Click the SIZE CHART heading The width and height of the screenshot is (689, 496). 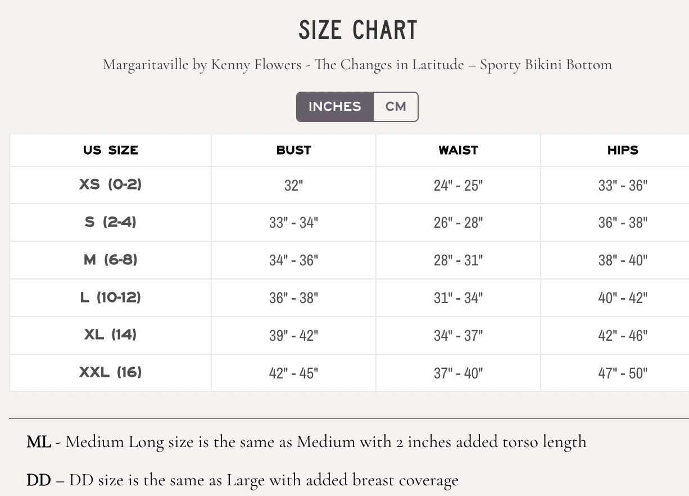[x=357, y=29]
